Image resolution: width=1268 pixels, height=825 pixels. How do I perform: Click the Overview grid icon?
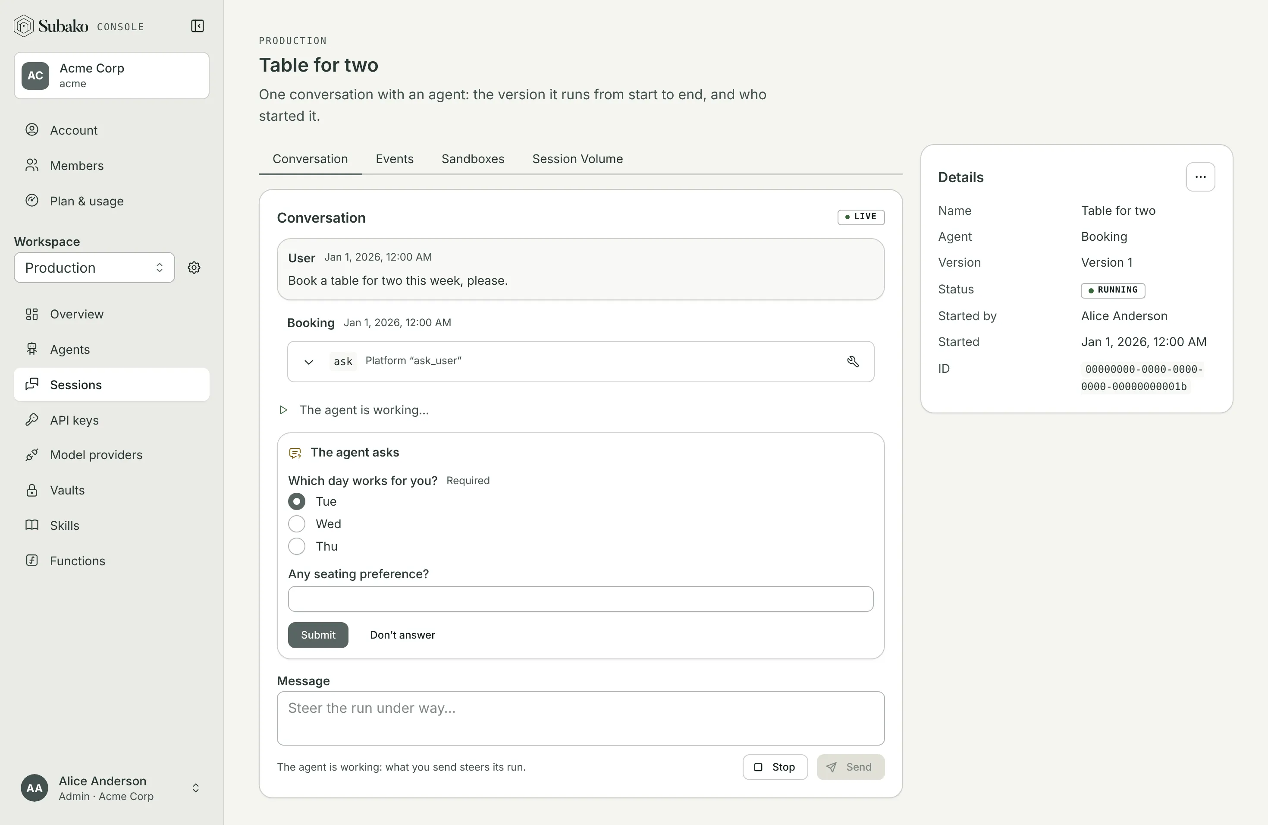[x=32, y=314]
